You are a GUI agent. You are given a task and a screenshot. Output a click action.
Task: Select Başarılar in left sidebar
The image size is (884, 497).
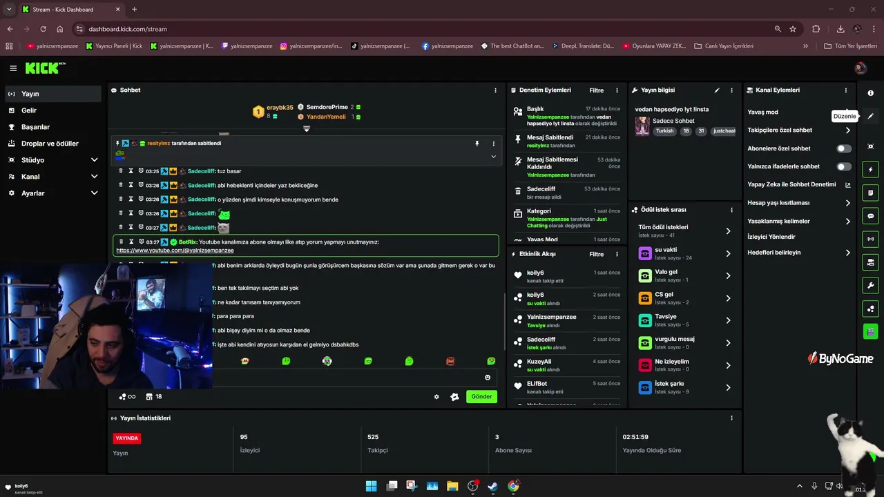pyautogui.click(x=52, y=127)
